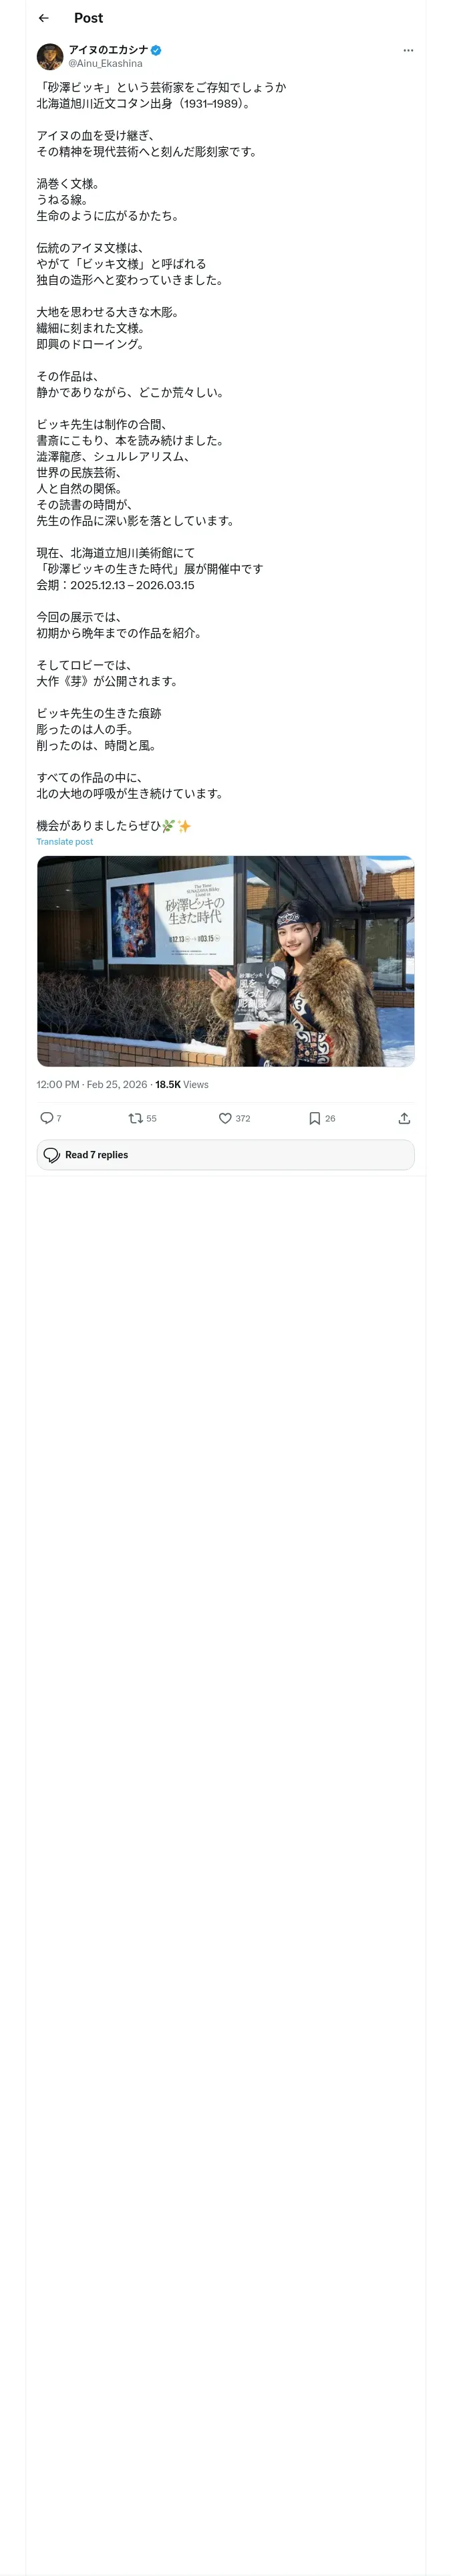
Task: Click the Post header title
Action: coord(88,18)
